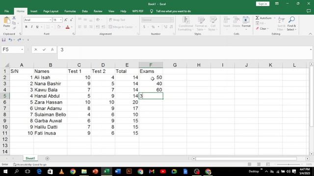The image size is (314, 176).
Task: Open the Page Layout tab
Action: pos(51,11)
